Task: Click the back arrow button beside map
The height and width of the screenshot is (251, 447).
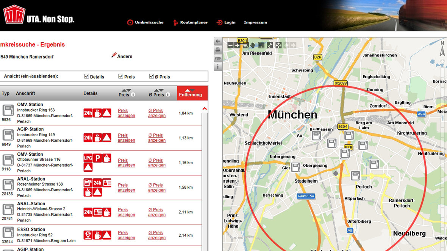Action: (x=218, y=41)
